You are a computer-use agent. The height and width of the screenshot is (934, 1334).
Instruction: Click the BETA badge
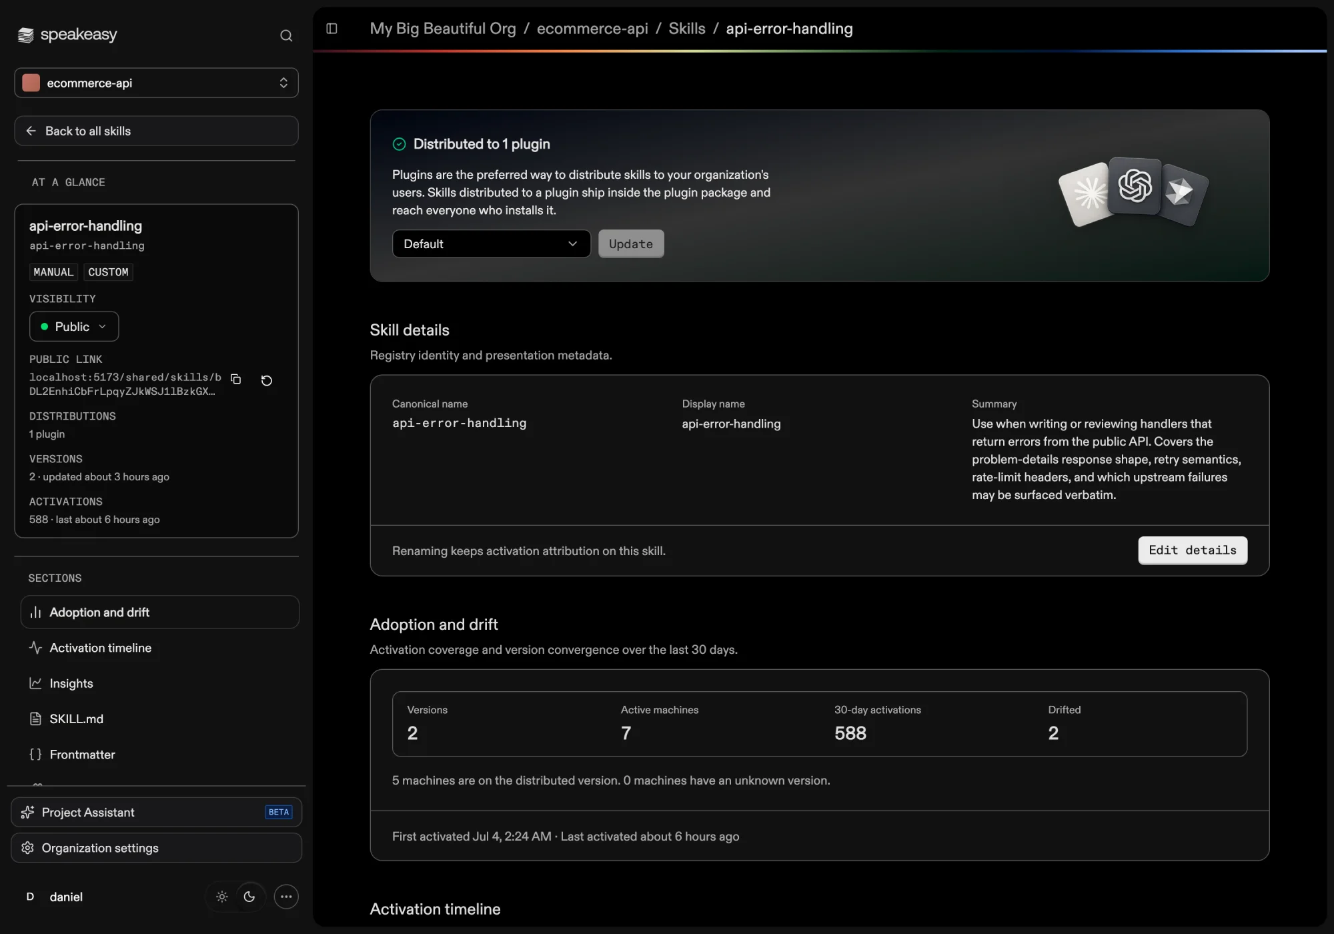(x=279, y=813)
